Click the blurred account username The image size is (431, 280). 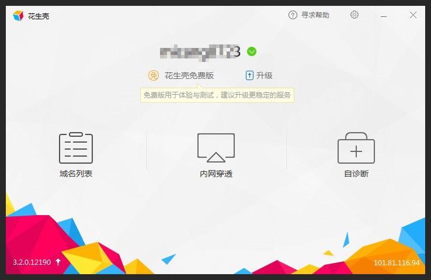click(200, 52)
